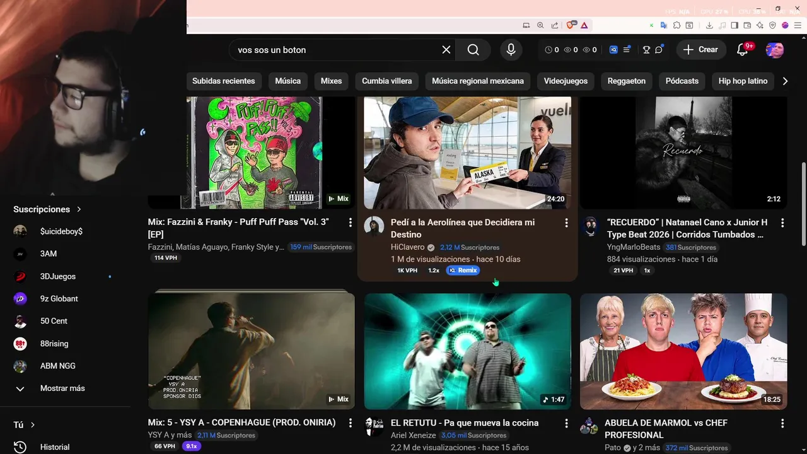Viewport: 807px width, 454px height.
Task: Click the install app screen icon
Action: [526, 25]
